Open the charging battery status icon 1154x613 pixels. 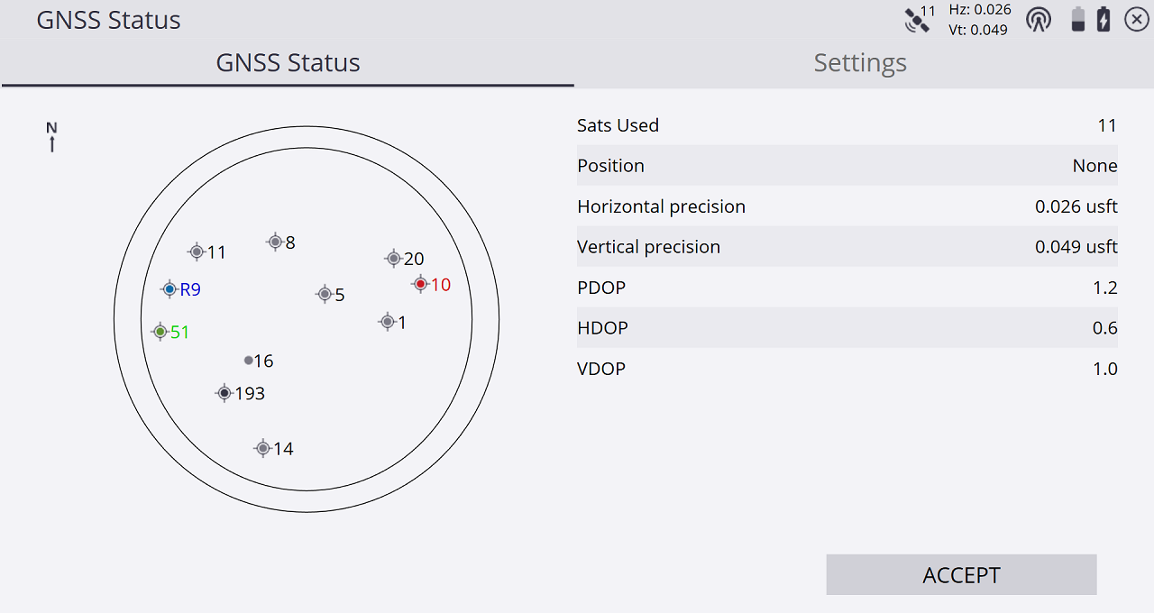(1104, 19)
